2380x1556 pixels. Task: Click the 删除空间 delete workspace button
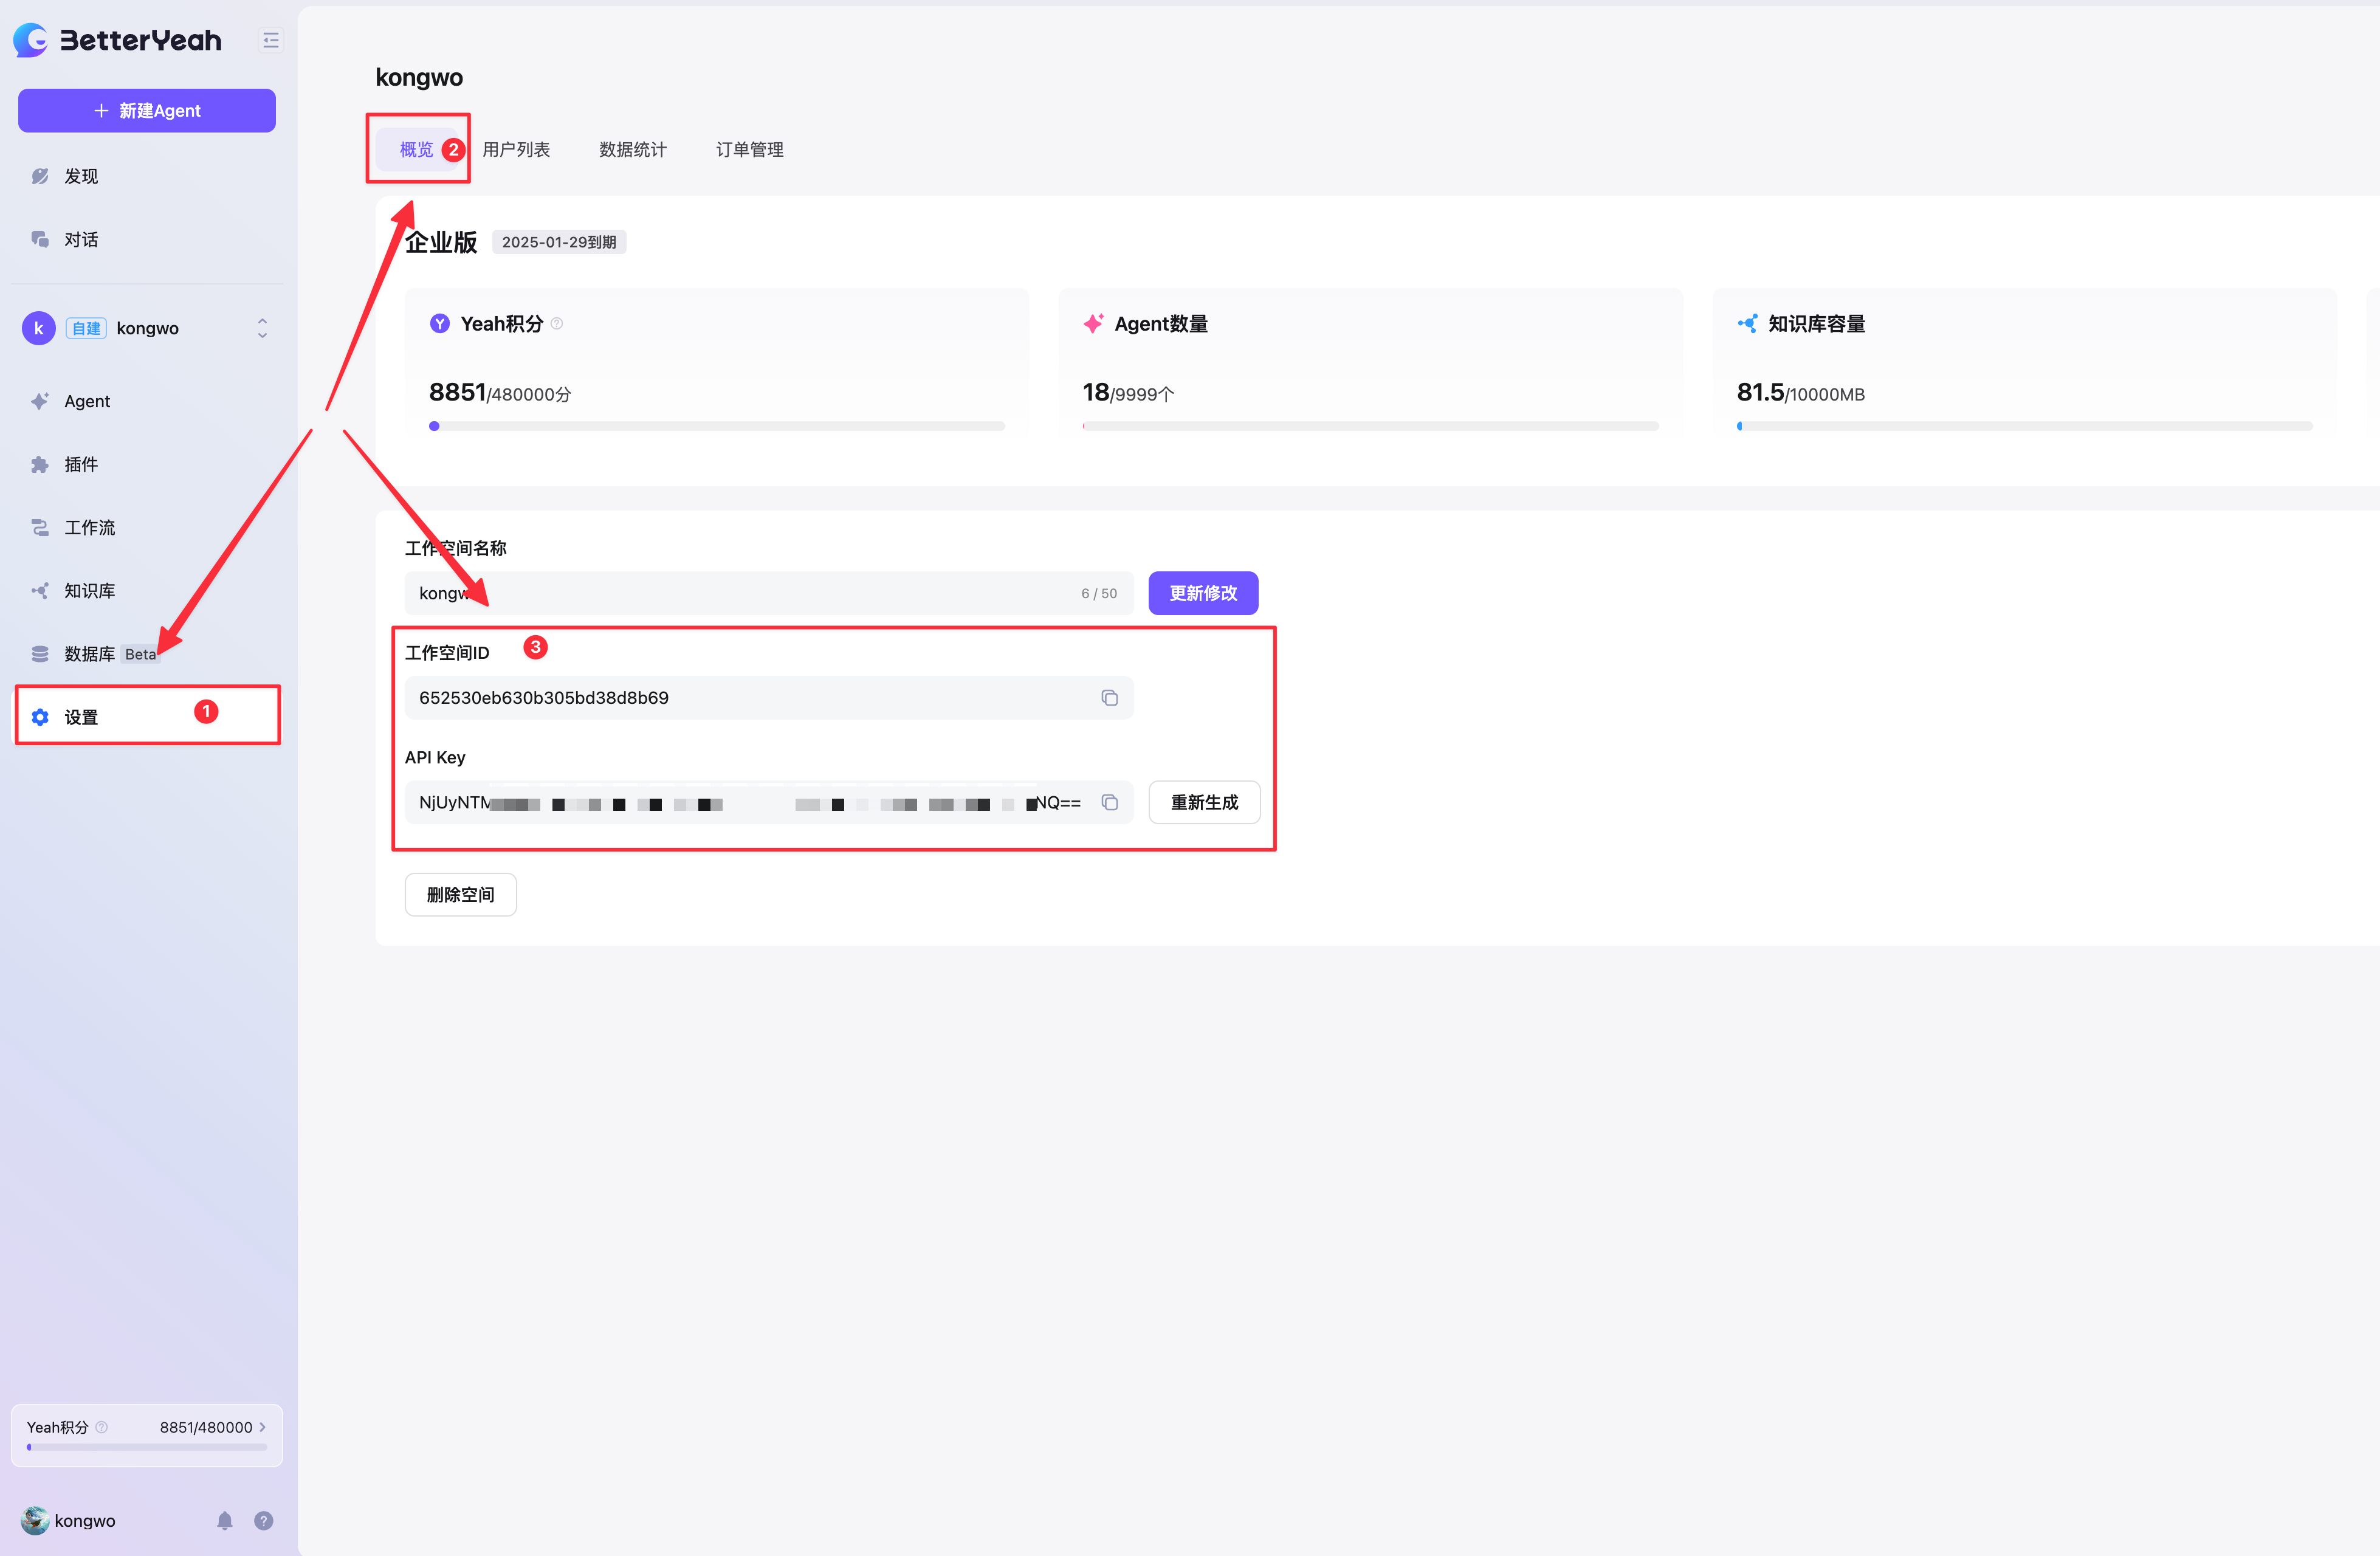pos(460,894)
